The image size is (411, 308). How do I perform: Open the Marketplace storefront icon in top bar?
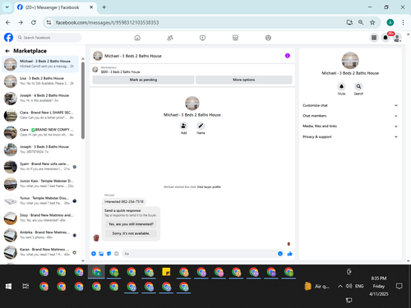235,38
